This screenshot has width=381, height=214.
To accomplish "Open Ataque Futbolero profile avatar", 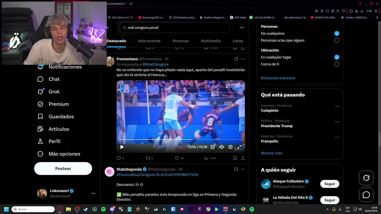I will click(x=266, y=184).
